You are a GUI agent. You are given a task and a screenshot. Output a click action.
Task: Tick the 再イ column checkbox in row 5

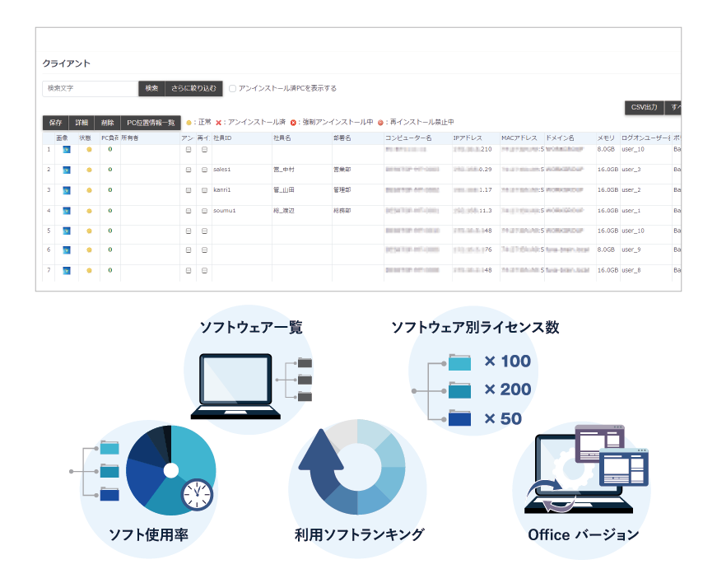204,231
